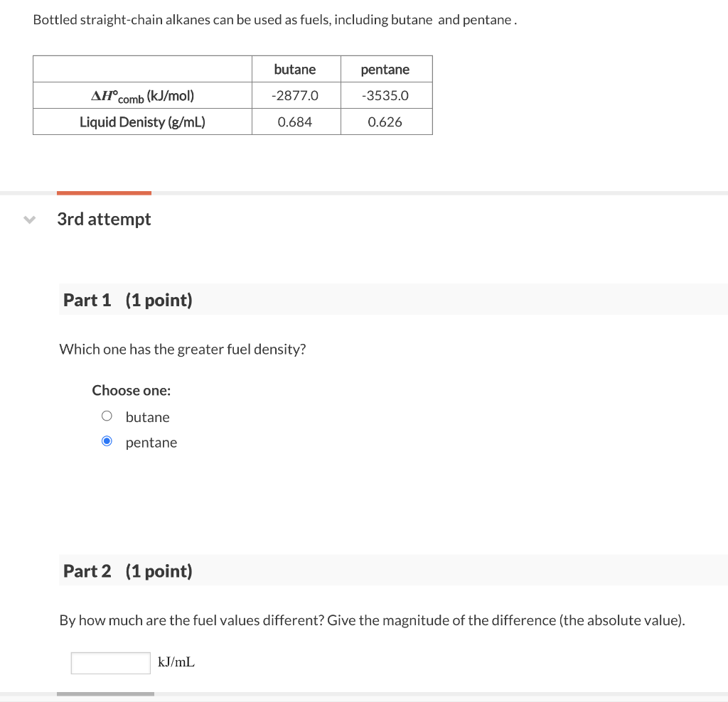Collapse the 3rd attempt chevron
The height and width of the screenshot is (702, 728).
click(x=29, y=220)
